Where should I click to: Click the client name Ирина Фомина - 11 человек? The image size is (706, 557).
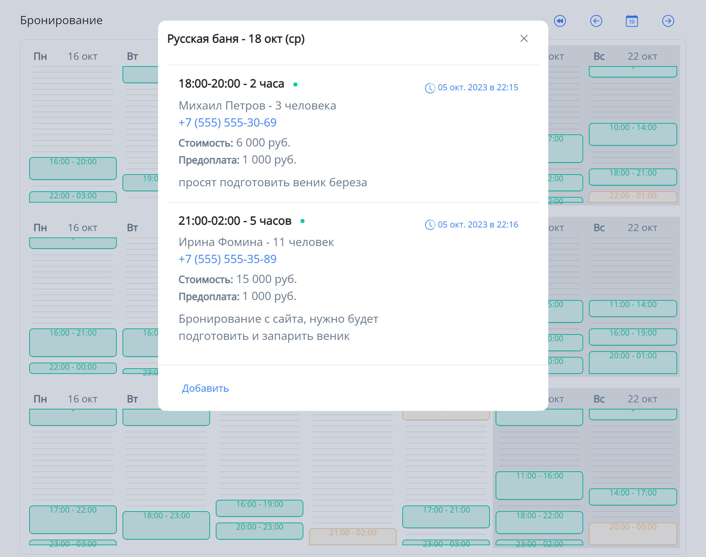tap(256, 242)
